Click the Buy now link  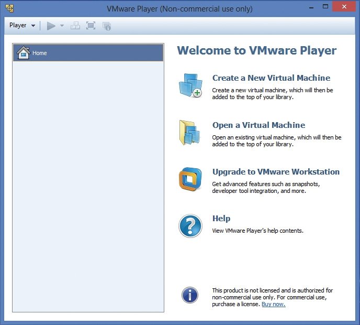click(274, 304)
